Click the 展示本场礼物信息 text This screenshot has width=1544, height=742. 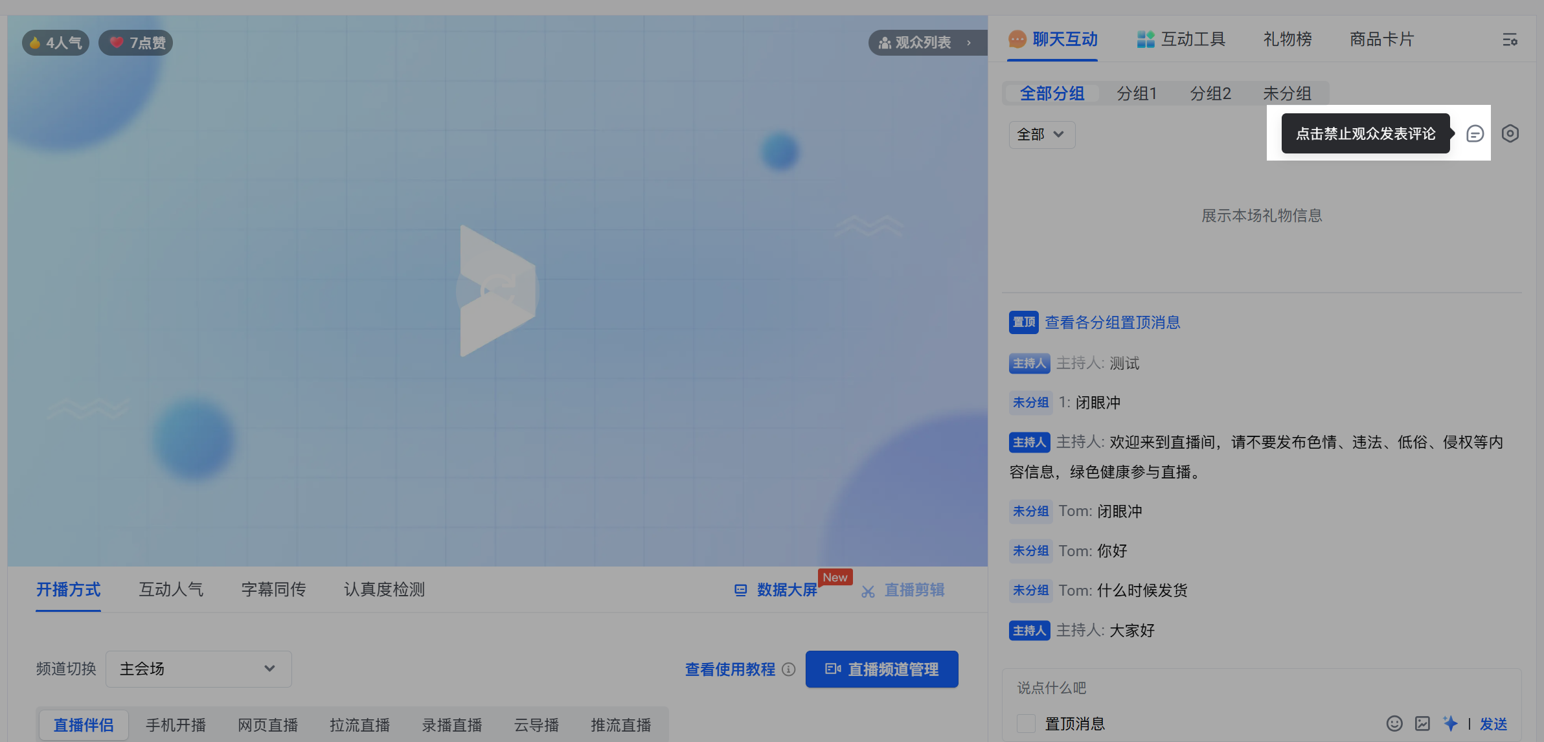click(x=1262, y=216)
